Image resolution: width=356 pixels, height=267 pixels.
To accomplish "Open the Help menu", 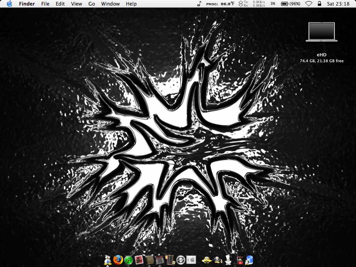I will coord(131,4).
